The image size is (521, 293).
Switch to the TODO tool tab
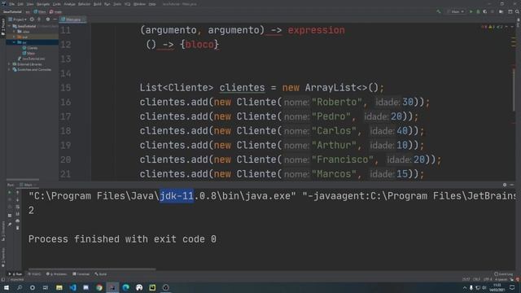tap(34, 274)
